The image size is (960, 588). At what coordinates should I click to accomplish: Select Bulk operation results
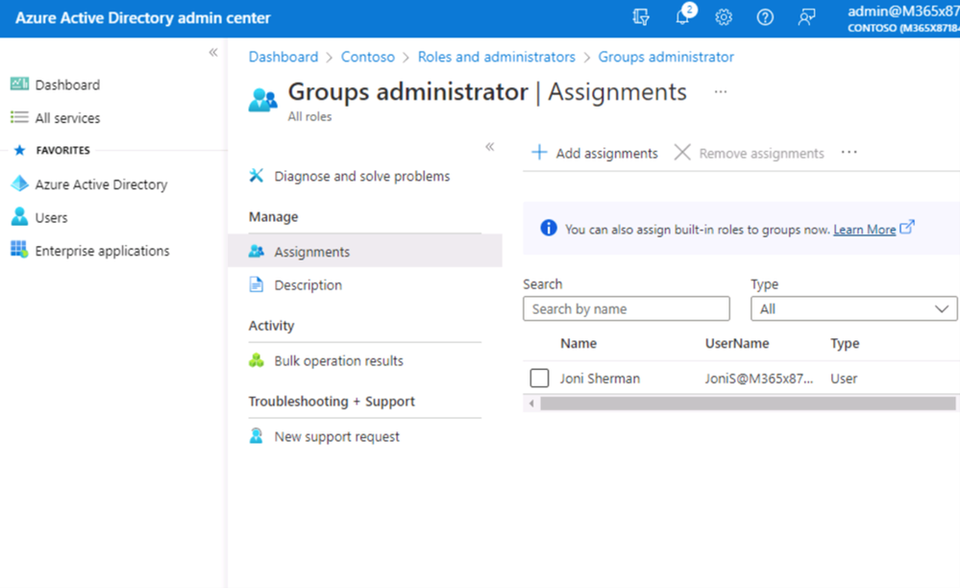pos(338,361)
